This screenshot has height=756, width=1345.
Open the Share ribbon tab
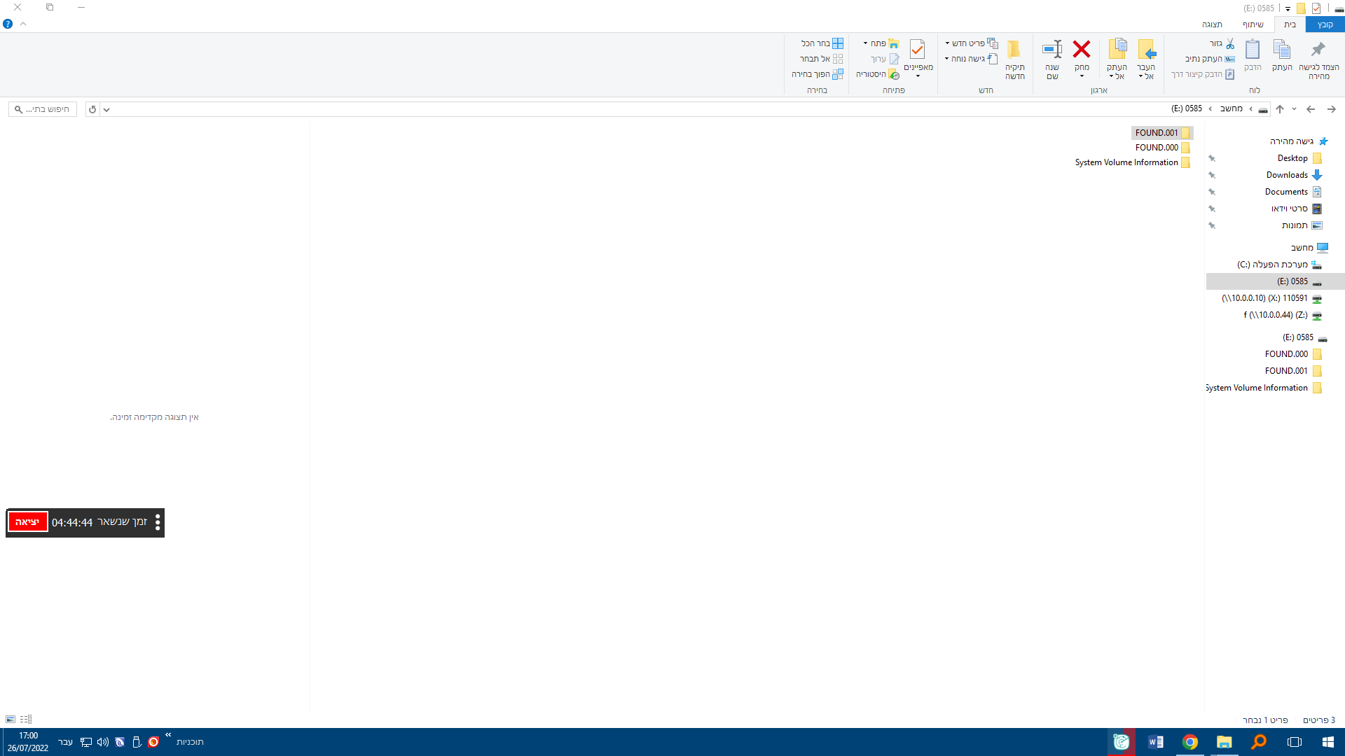pos(1253,24)
